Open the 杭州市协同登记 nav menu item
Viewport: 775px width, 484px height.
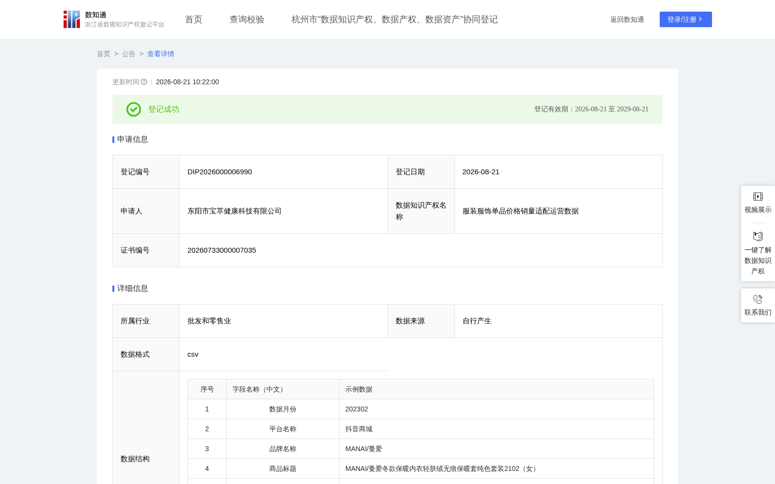click(x=395, y=19)
